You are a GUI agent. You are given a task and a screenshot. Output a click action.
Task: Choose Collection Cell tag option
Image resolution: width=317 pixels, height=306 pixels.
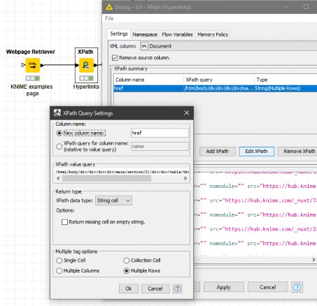127,261
